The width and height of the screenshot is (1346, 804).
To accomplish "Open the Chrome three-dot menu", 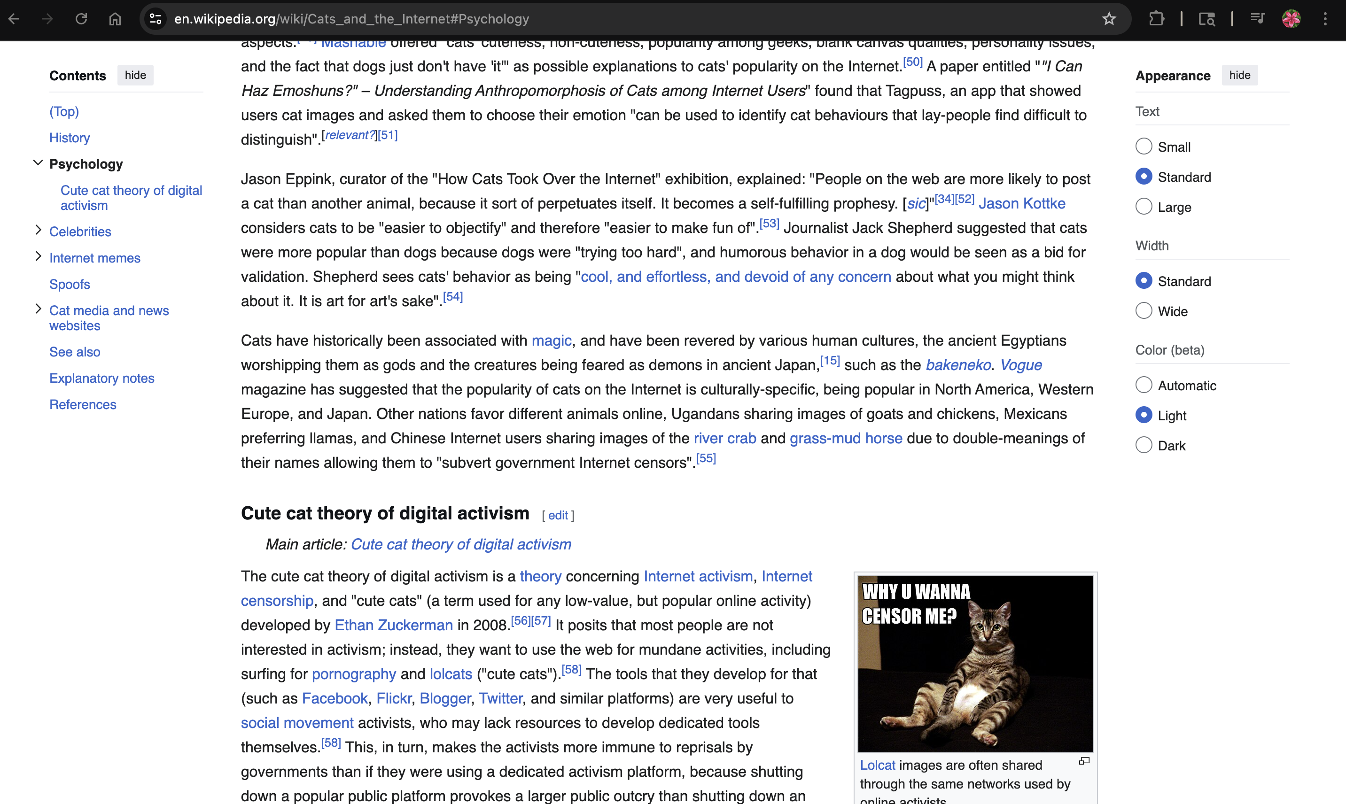I will pos(1325,19).
